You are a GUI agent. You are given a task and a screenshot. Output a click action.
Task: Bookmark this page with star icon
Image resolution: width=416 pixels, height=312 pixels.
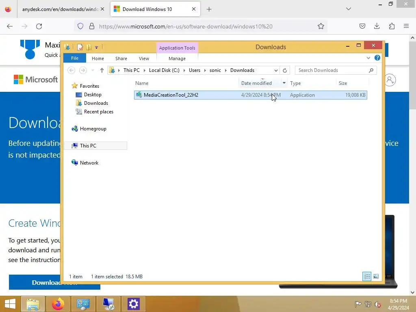tap(321, 26)
